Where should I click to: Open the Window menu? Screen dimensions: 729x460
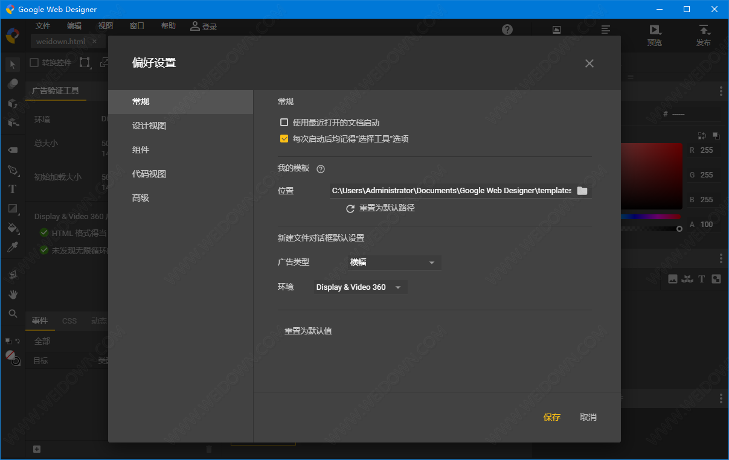137,26
